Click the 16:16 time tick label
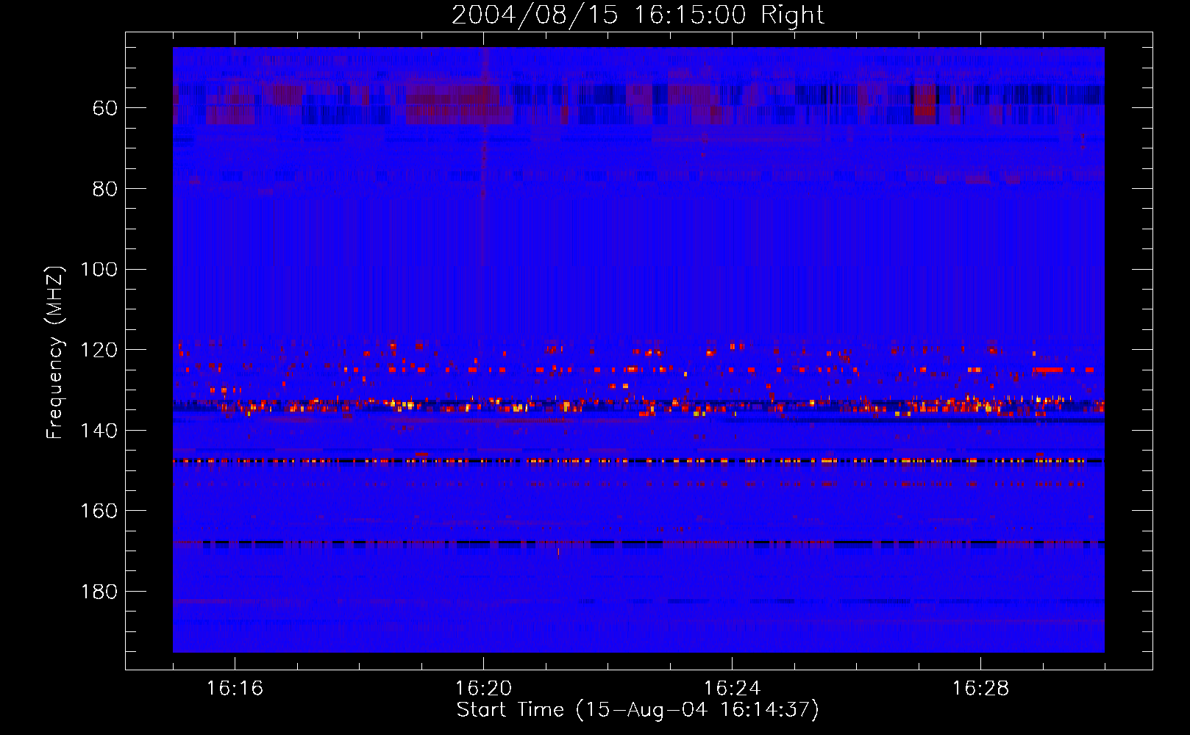 click(x=235, y=689)
